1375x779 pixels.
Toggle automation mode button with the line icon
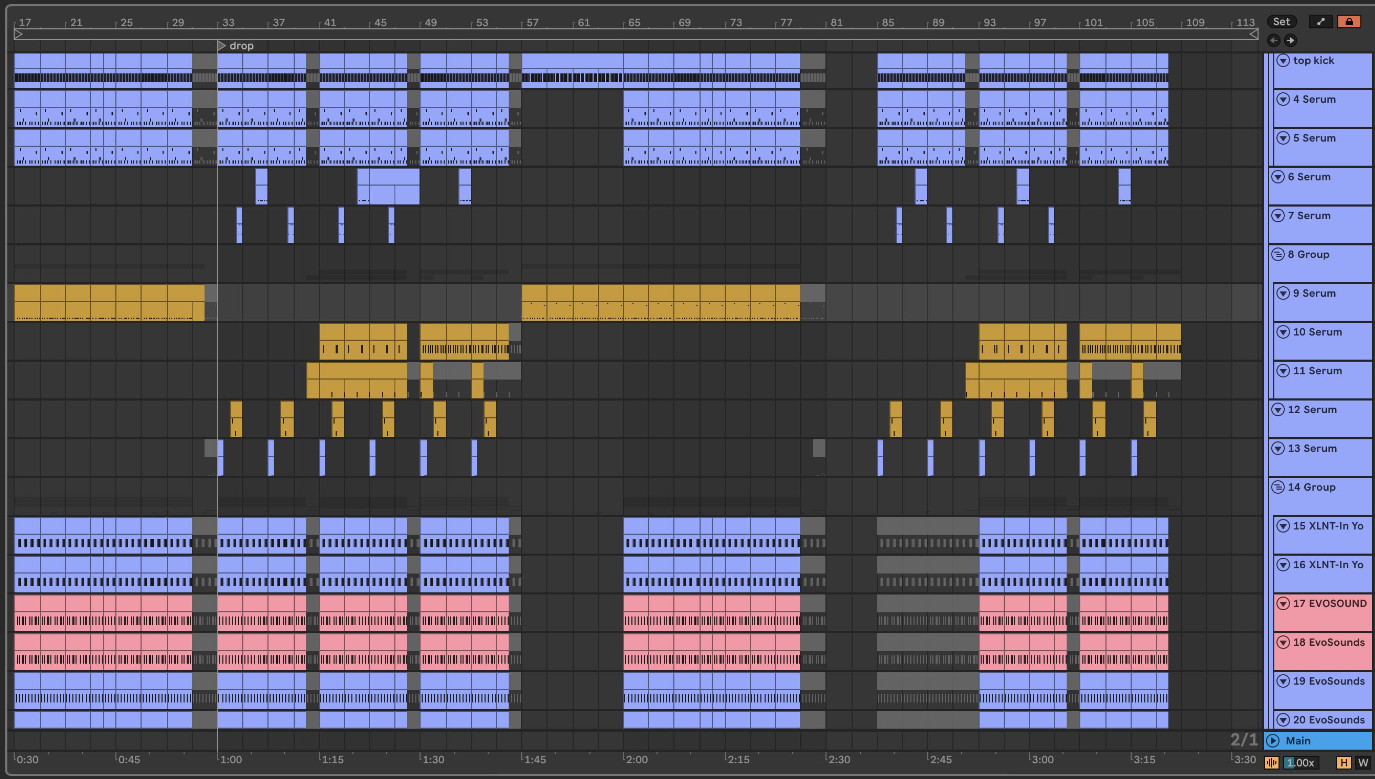click(1320, 21)
